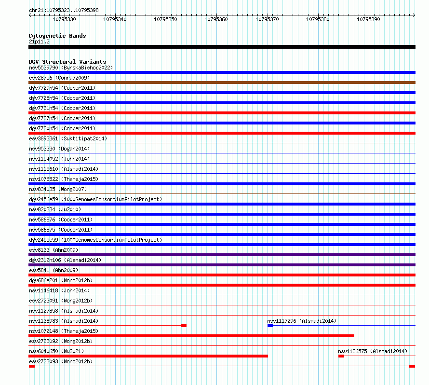This screenshot has height=385, width=429.
Task: Click the esv2723092 (Wong2012b) label
Action: (x=61, y=341)
